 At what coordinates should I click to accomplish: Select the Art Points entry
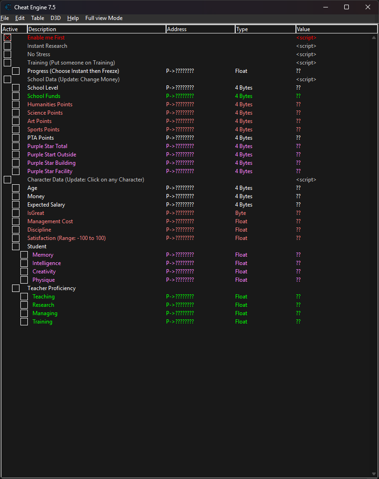40,121
